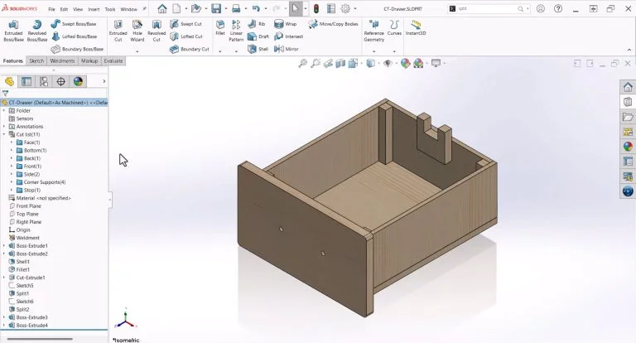Click the ConfigurationManager tab icon
Viewport: 636px width, 343px height.
pyautogui.click(x=44, y=81)
